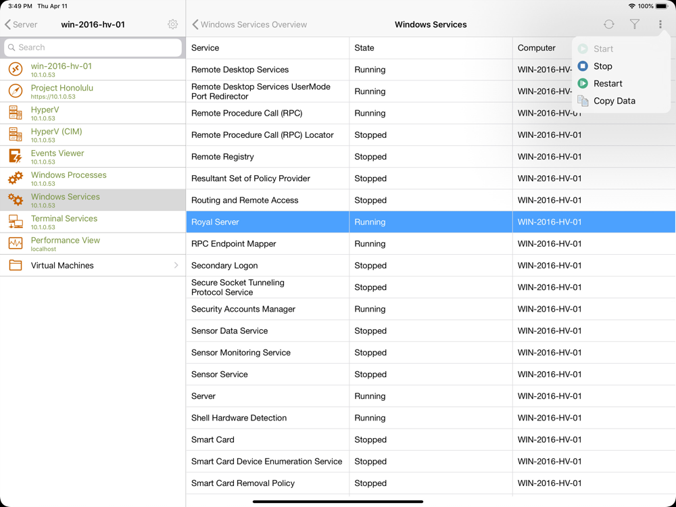676x507 pixels.
Task: Focus the Search input field
Action: 93,47
